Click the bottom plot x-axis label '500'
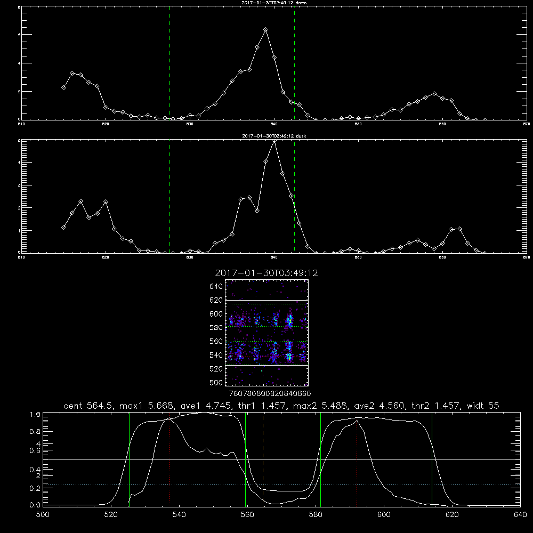The height and width of the screenshot is (533, 533). tap(43, 515)
